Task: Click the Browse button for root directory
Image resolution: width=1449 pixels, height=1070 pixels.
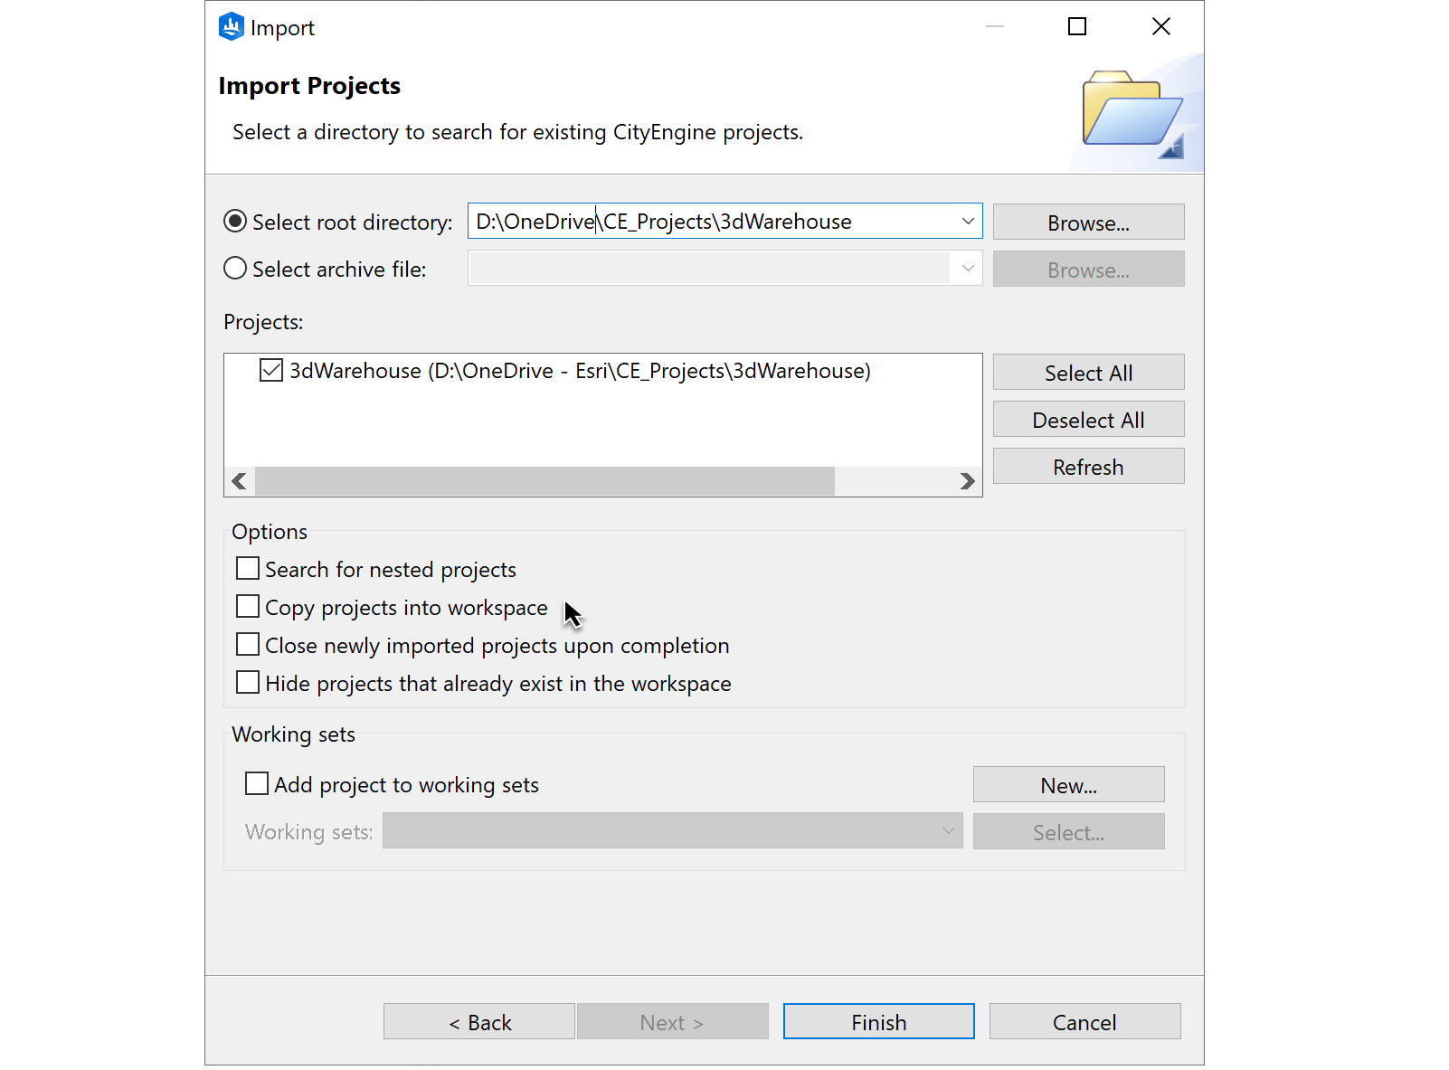Action: tap(1088, 223)
